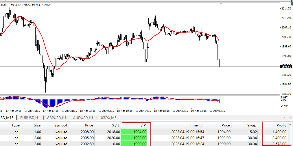The height and width of the screenshot is (146, 293).
Task: Click the price scale label 2014.70
Action: 286,9
